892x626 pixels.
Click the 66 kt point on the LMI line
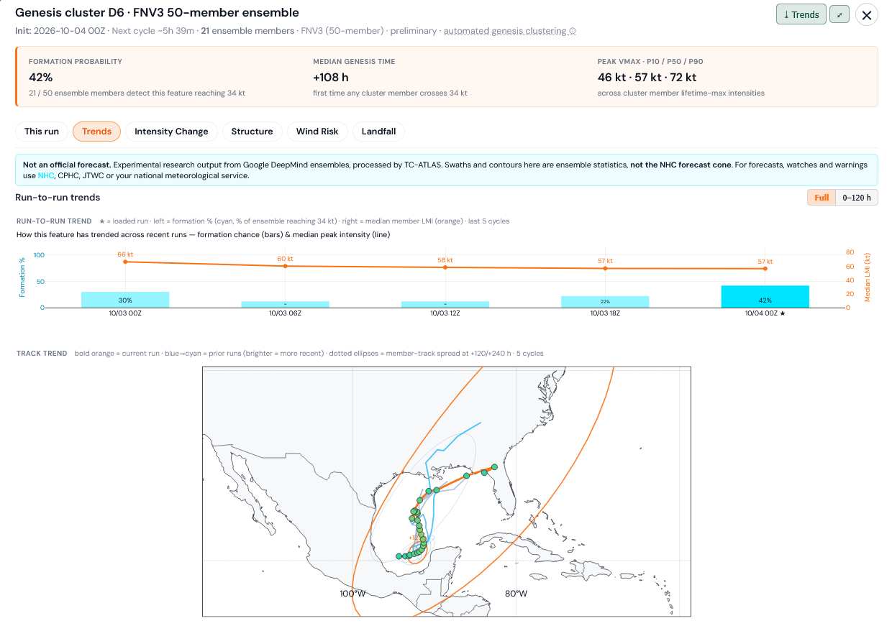[125, 262]
